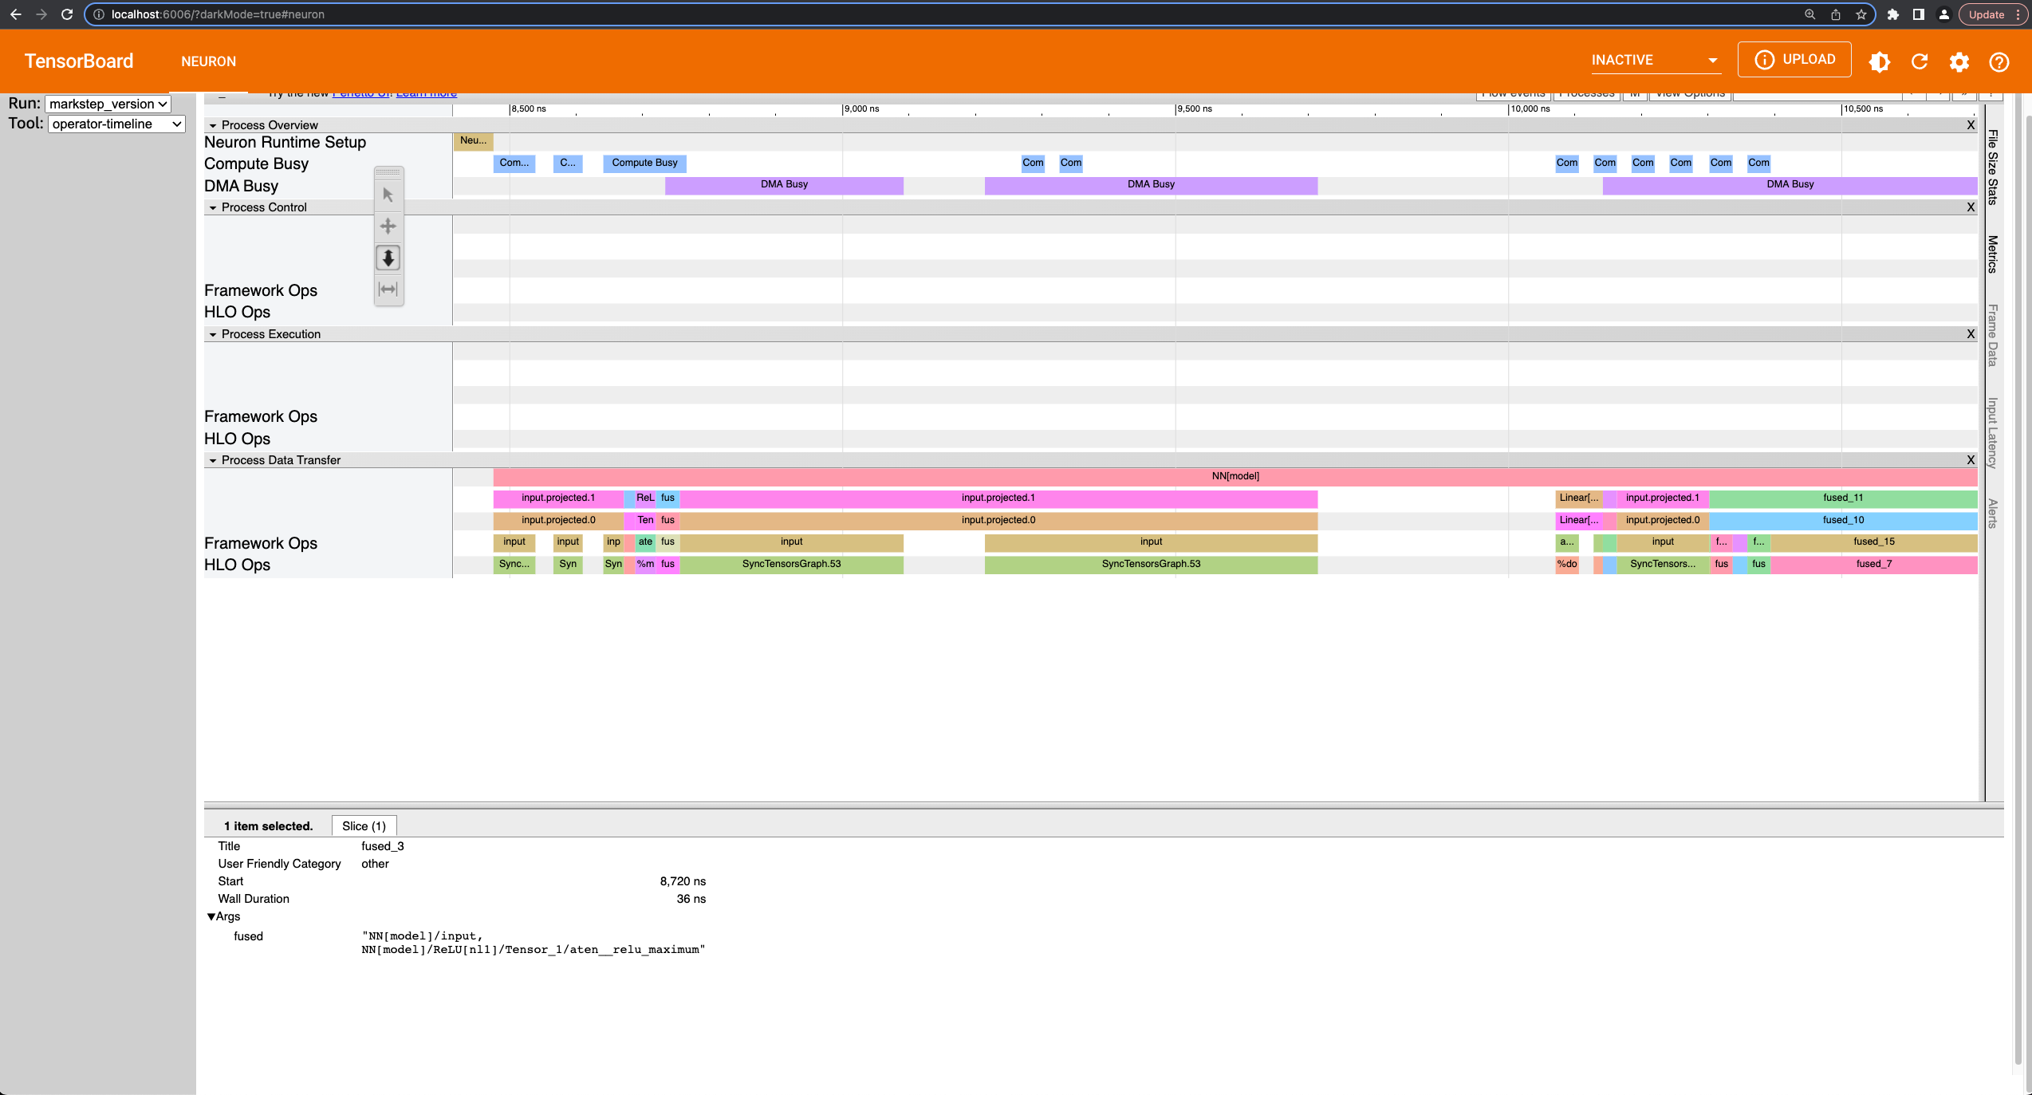Toggle dark mode with the brightness icon
This screenshot has height=1095, width=2032.
click(x=1879, y=61)
